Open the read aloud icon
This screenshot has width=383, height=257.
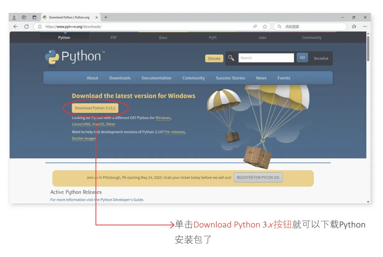(x=255, y=27)
